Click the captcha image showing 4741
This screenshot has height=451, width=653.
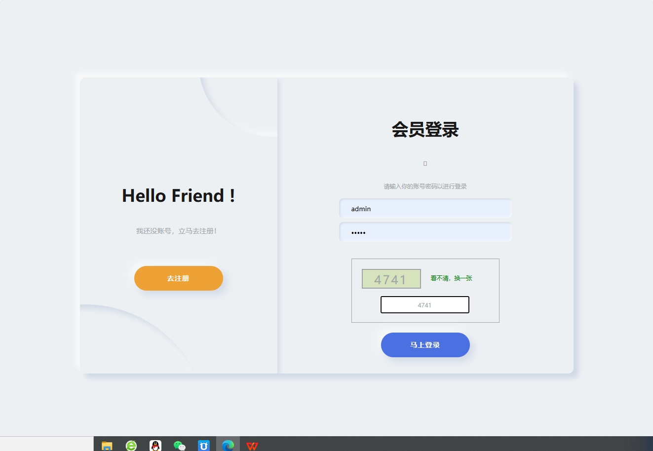tap(391, 278)
